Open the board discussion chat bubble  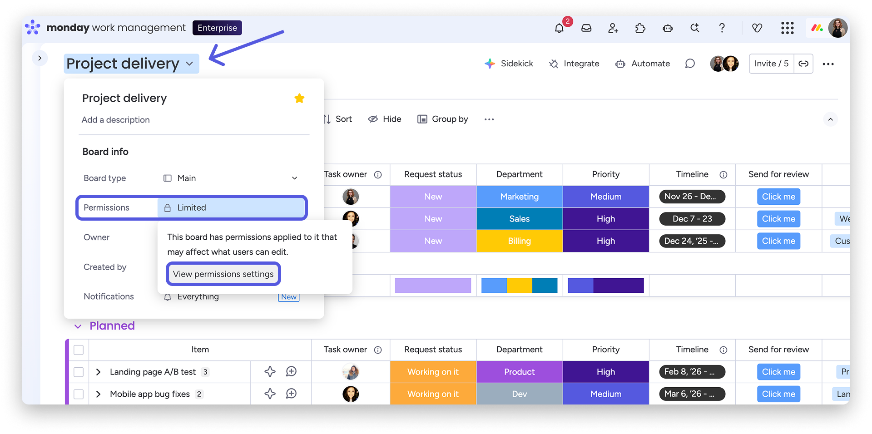pyautogui.click(x=690, y=64)
